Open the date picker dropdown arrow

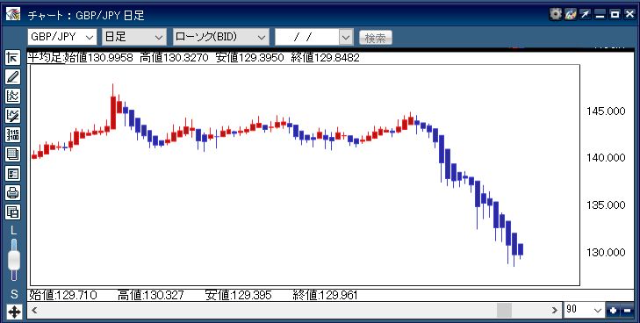(346, 37)
